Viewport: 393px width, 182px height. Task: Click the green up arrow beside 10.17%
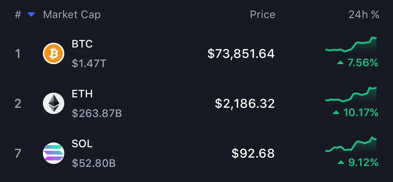click(x=336, y=113)
